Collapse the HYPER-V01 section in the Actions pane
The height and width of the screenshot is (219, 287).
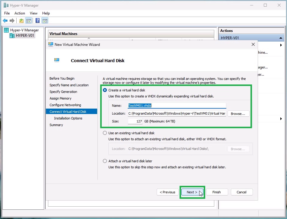pyautogui.click(x=281, y=38)
